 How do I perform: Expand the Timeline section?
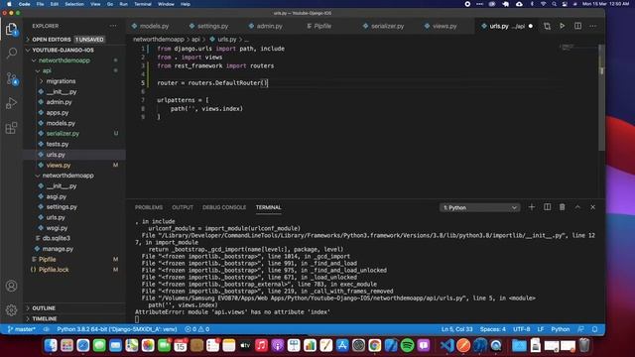75,319
